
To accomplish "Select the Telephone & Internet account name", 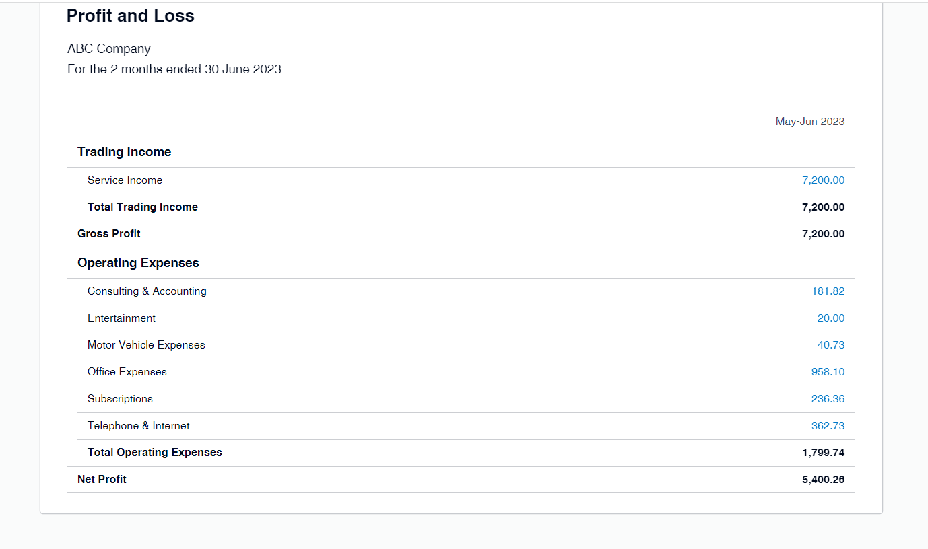I will click(139, 426).
